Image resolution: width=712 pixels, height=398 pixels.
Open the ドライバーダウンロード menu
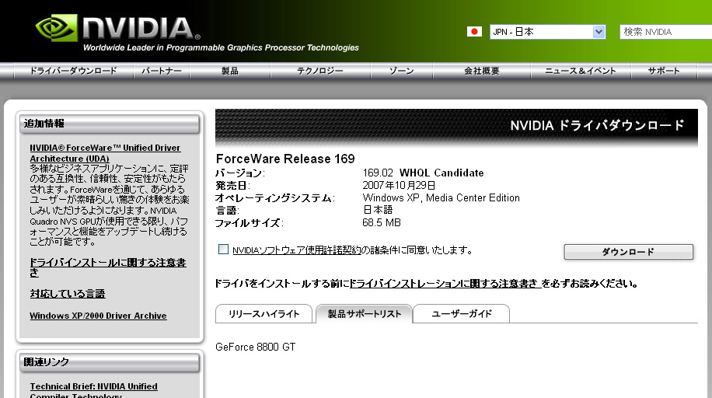click(x=74, y=71)
